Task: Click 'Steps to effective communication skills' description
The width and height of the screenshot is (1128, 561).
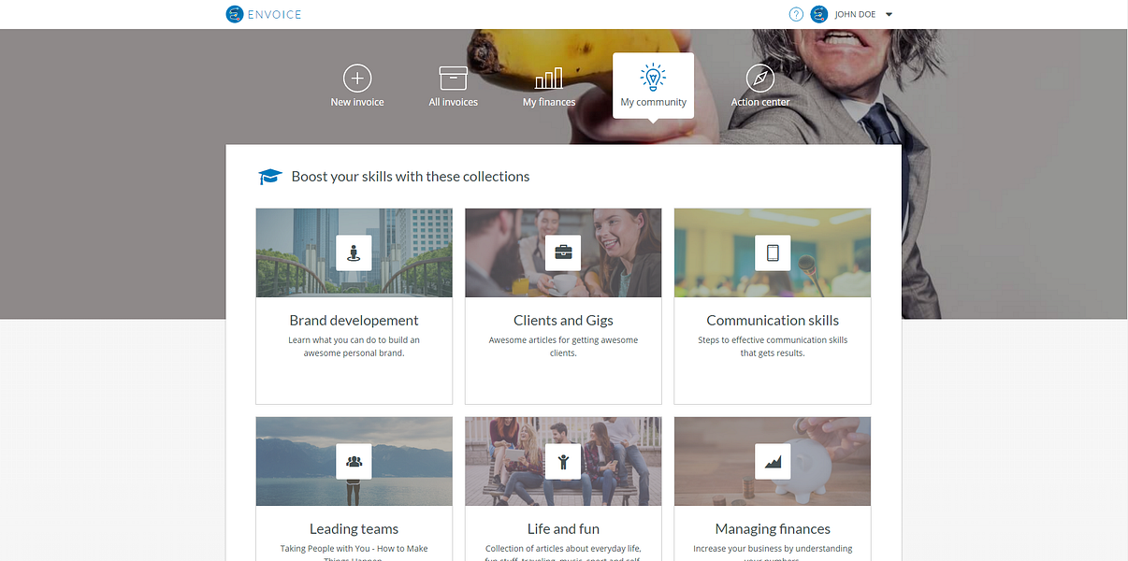Action: point(773,347)
